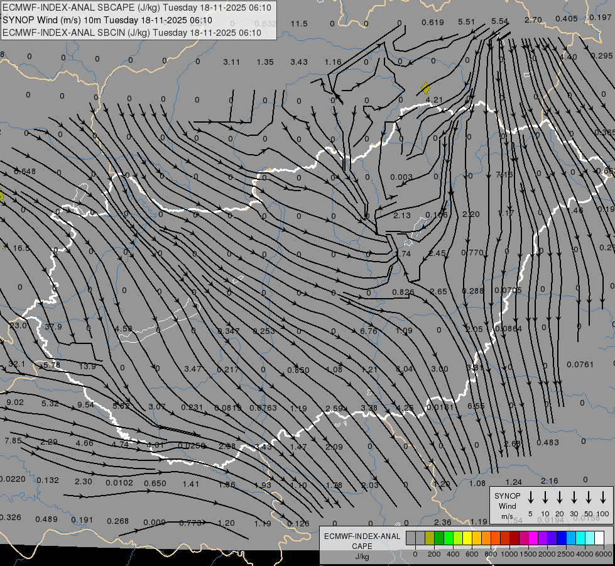Click the 100 m/s wind arrow in legend
This screenshot has width=615, height=566.
click(x=603, y=497)
